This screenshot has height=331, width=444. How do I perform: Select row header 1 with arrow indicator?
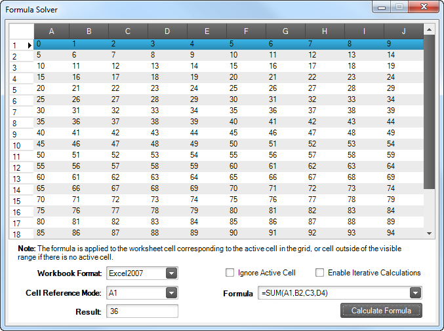pyautogui.click(x=22, y=45)
